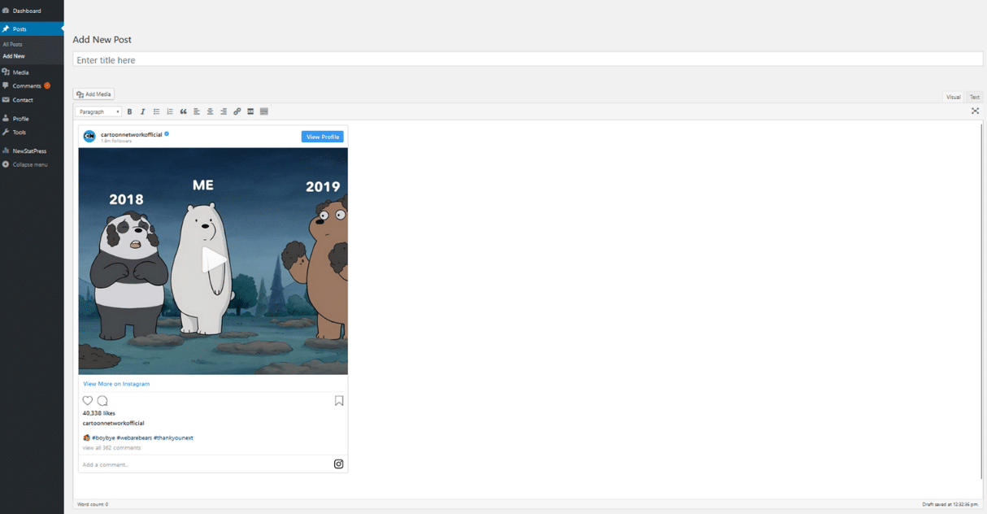Click view all 362 comments
The width and height of the screenshot is (987, 514).
[111, 447]
